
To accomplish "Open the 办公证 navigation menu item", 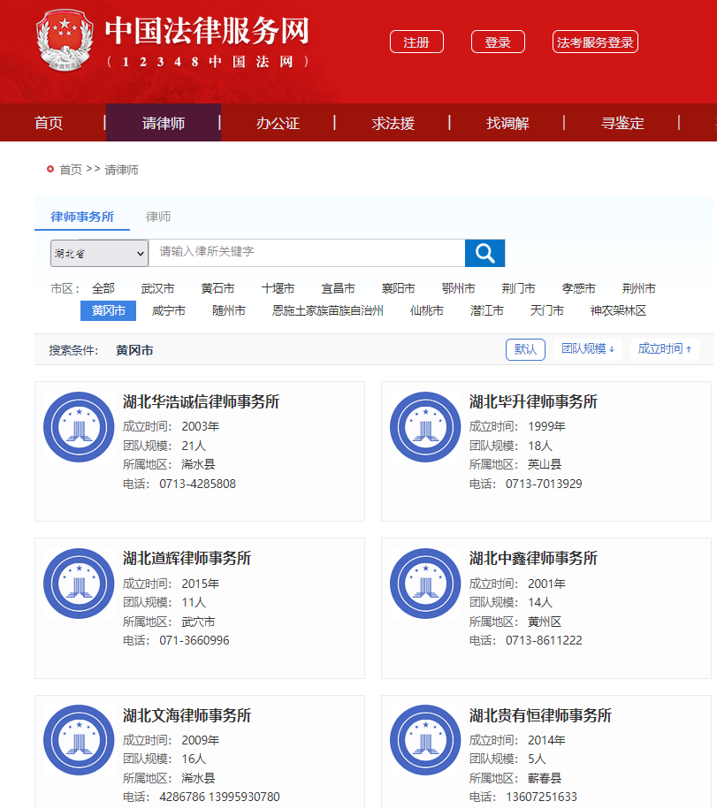I will [278, 123].
